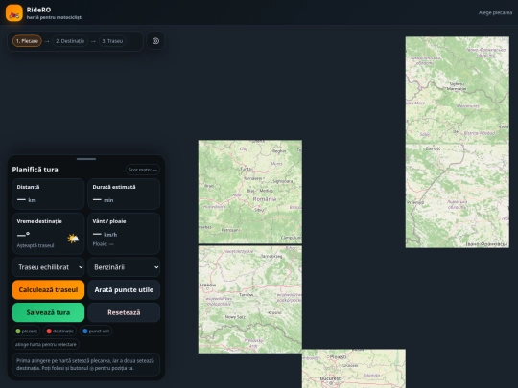The height and width of the screenshot is (388, 518).
Task: Click the map tile showing România
Action: 250,192
